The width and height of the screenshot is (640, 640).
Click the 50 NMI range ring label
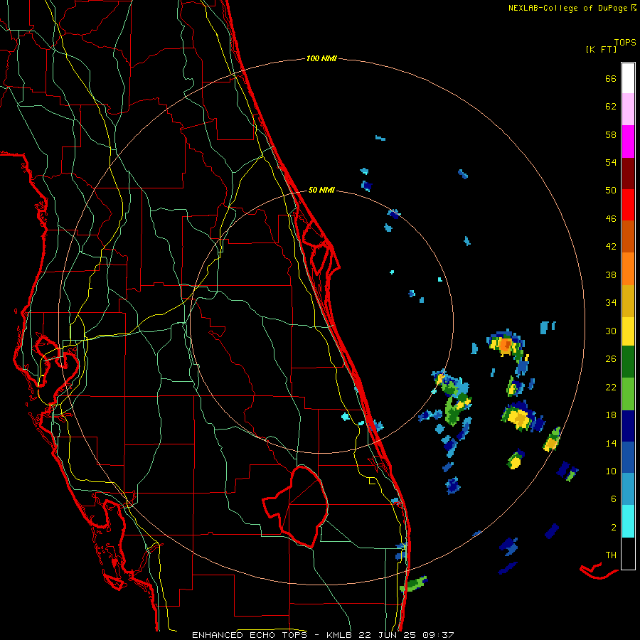coord(321,190)
